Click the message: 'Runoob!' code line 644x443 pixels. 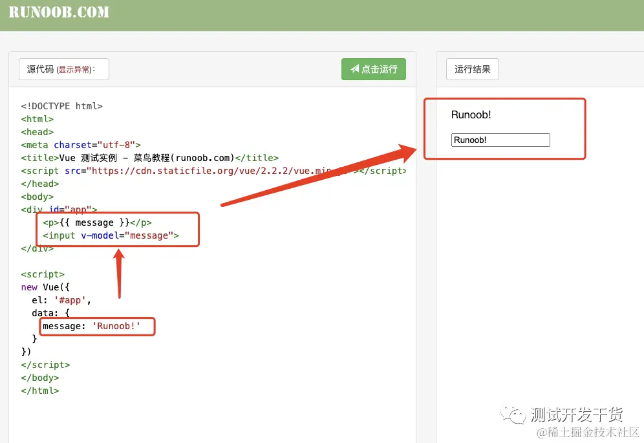(91, 326)
